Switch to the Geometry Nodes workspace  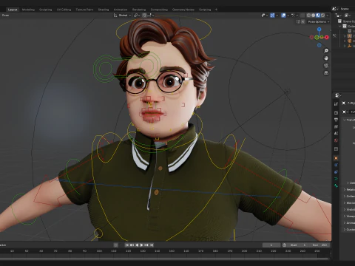tap(183, 10)
